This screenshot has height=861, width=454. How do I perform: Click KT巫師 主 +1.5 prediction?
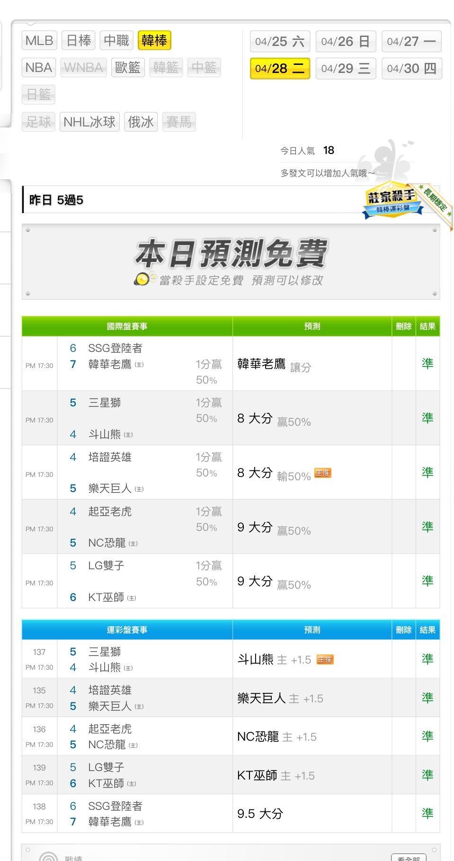(x=276, y=775)
